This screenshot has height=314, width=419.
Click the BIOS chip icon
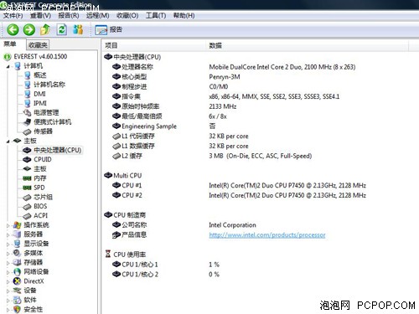[x=27, y=206]
